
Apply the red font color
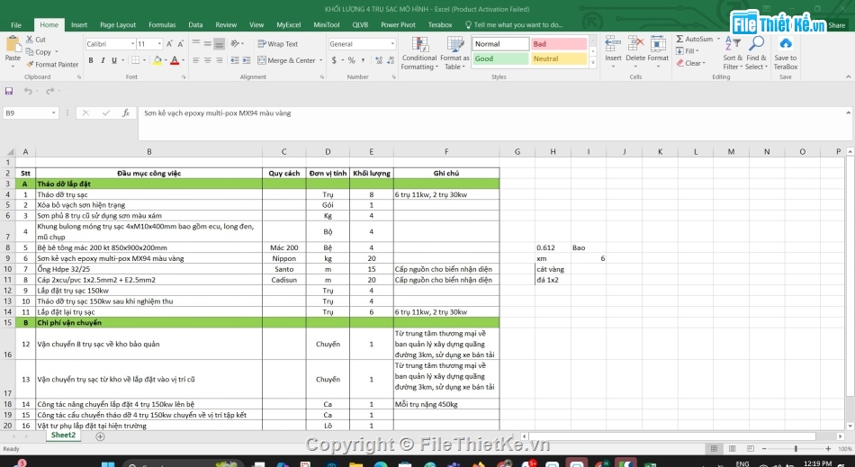click(x=175, y=60)
